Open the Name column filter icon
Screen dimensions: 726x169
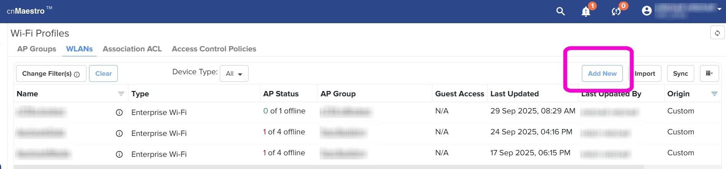click(121, 94)
